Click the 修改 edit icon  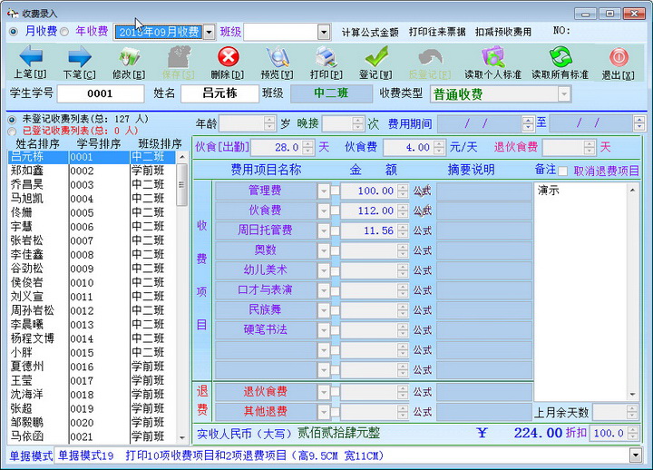coord(129,56)
